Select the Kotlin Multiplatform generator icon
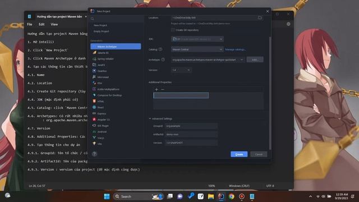 94,89
